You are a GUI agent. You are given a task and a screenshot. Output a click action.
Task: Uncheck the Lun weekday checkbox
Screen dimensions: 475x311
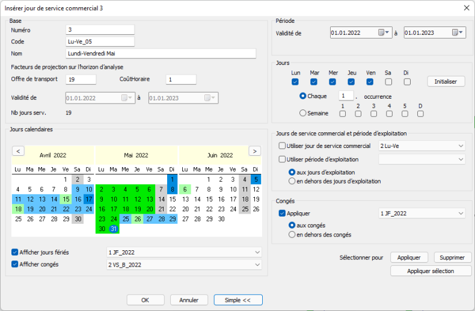(295, 82)
